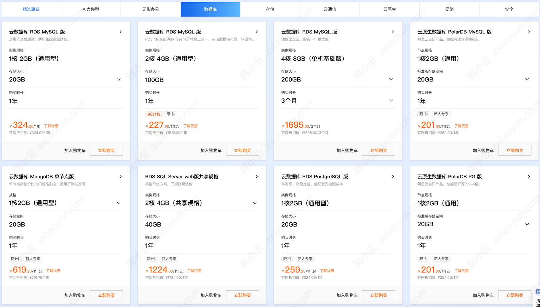Screen dimensions: 540x307
Task: Click 云数据库 MongoDB 单节点版 title
Action: coord(41,177)
